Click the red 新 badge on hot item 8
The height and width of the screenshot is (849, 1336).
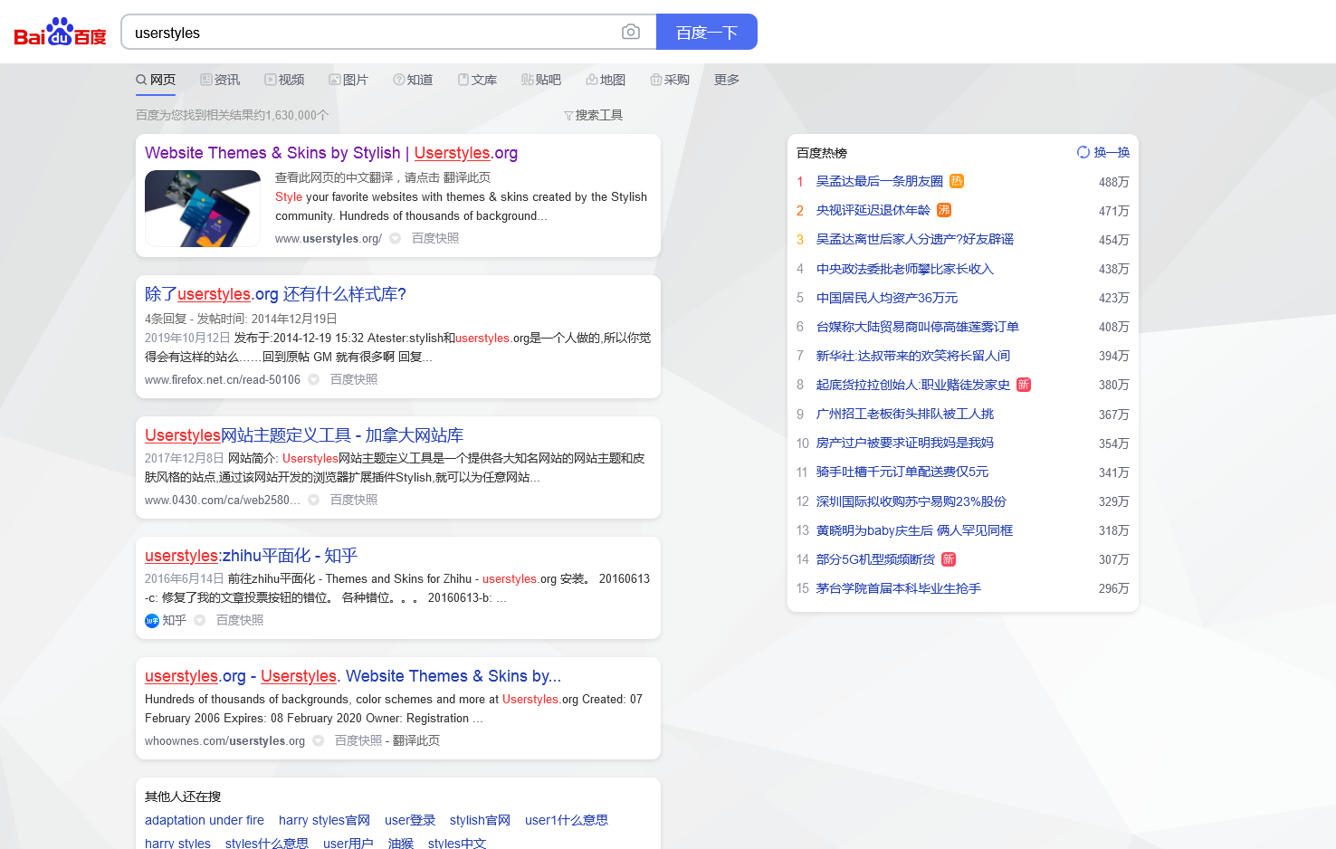click(x=1024, y=385)
